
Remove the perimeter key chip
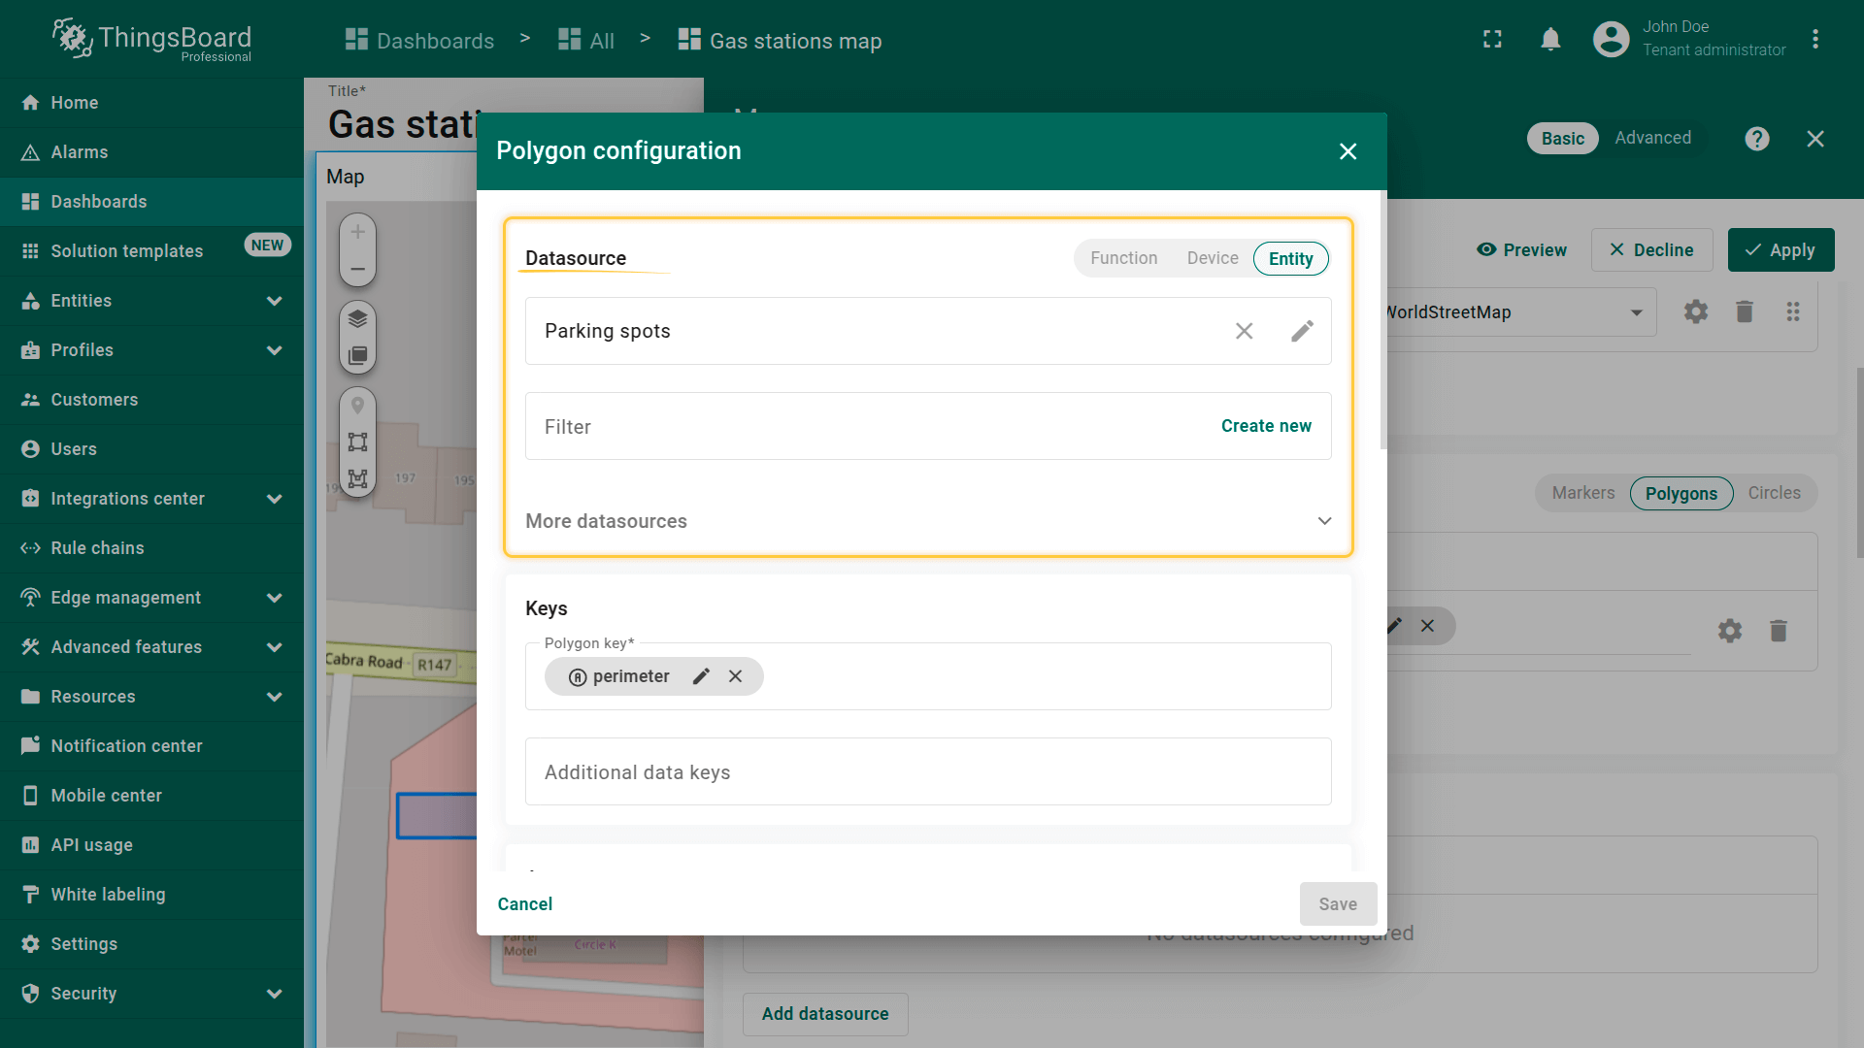(x=736, y=676)
